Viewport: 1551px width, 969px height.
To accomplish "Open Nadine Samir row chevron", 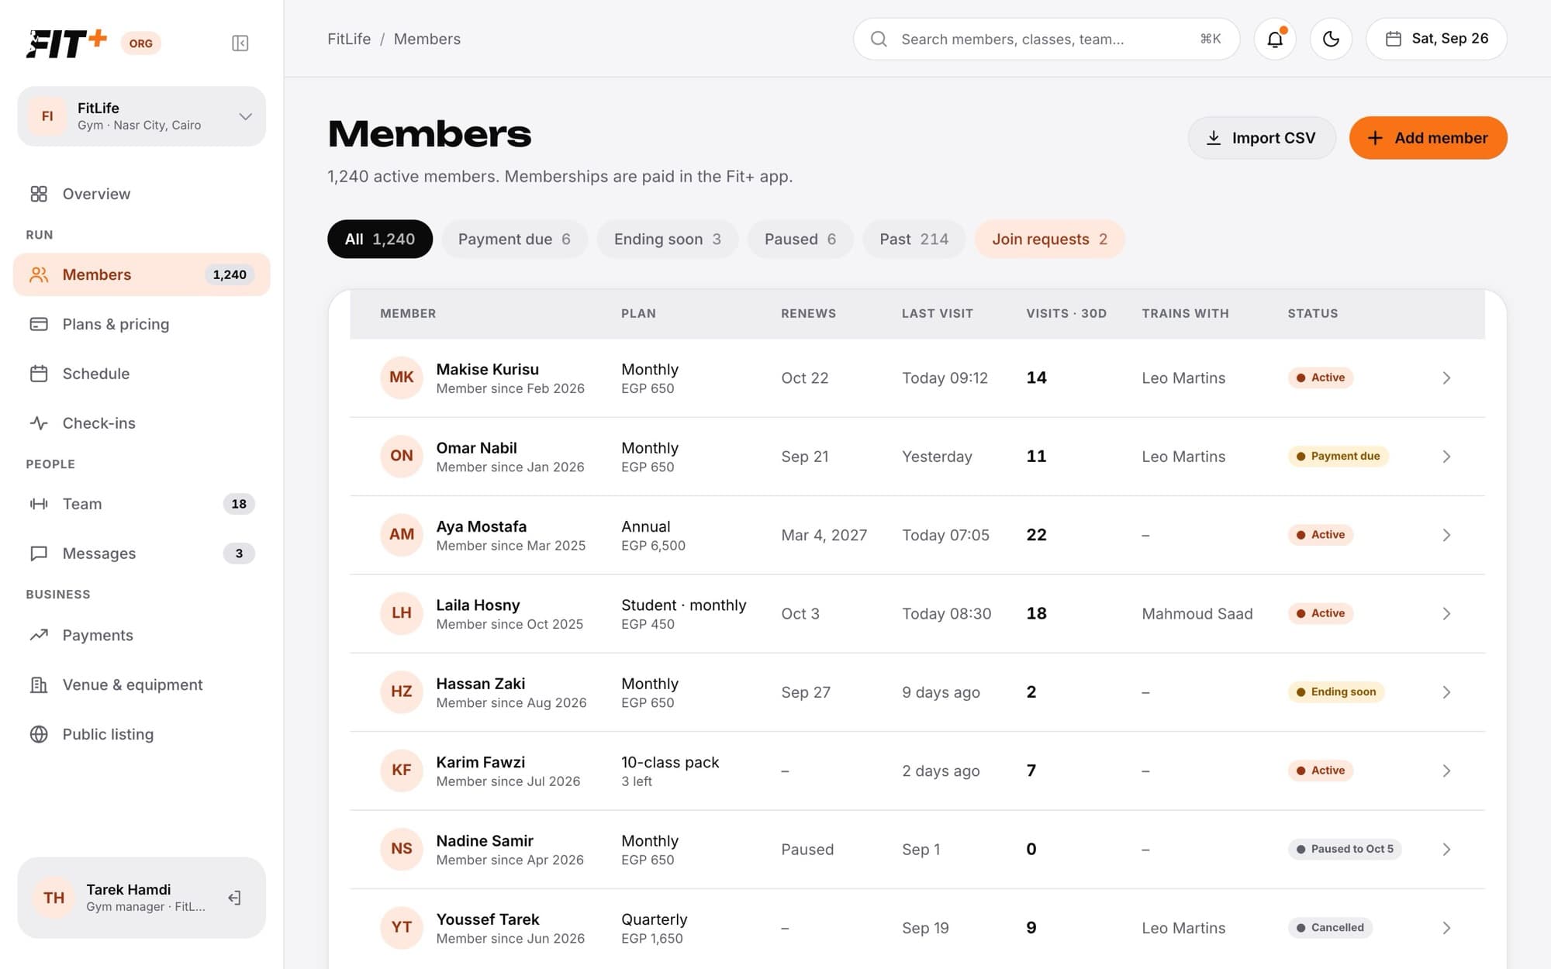I will click(1446, 850).
